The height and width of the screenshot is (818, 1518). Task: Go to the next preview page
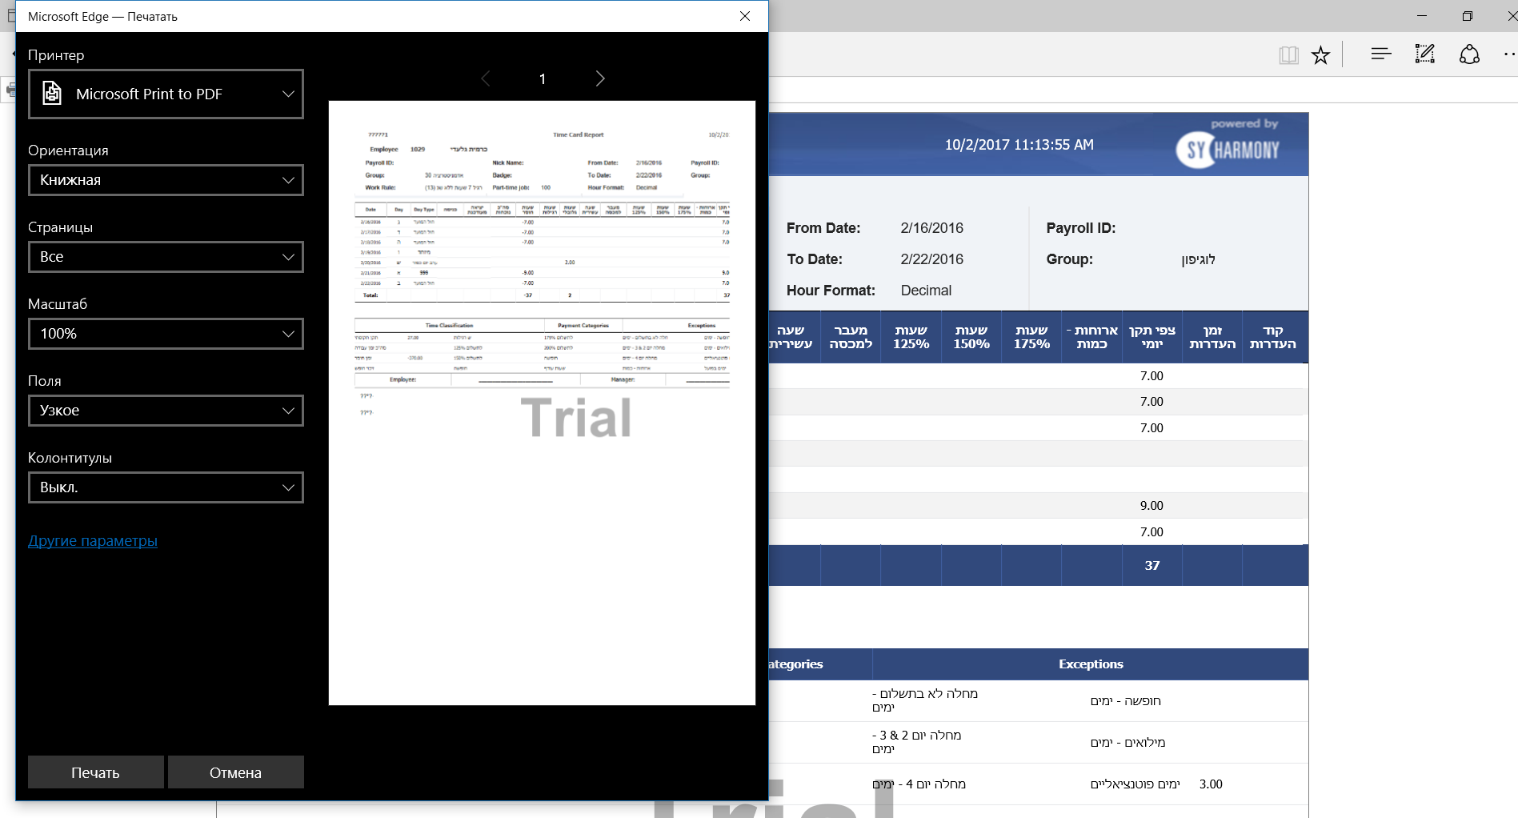click(x=600, y=78)
